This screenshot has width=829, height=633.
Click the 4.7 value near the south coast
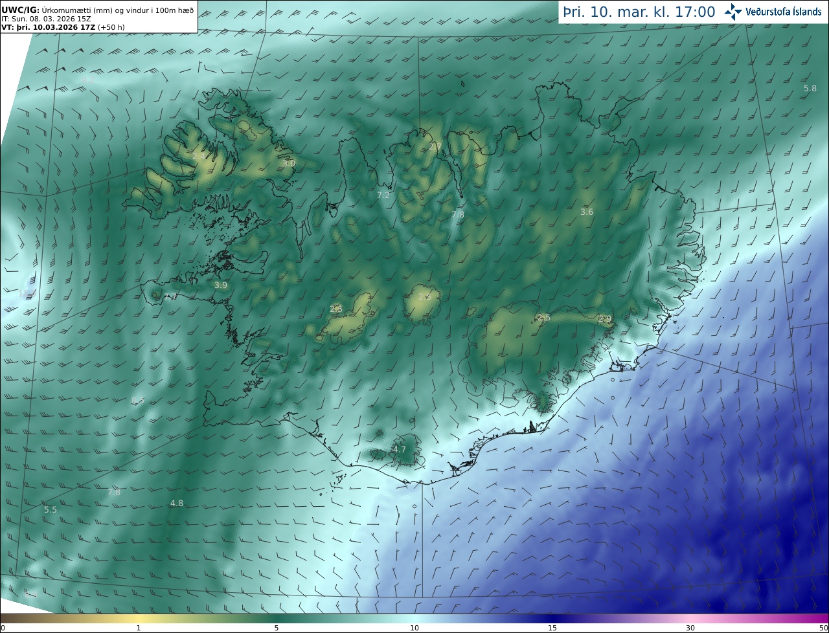pyautogui.click(x=400, y=449)
